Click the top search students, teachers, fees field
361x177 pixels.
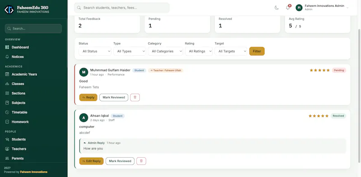[x=122, y=8]
